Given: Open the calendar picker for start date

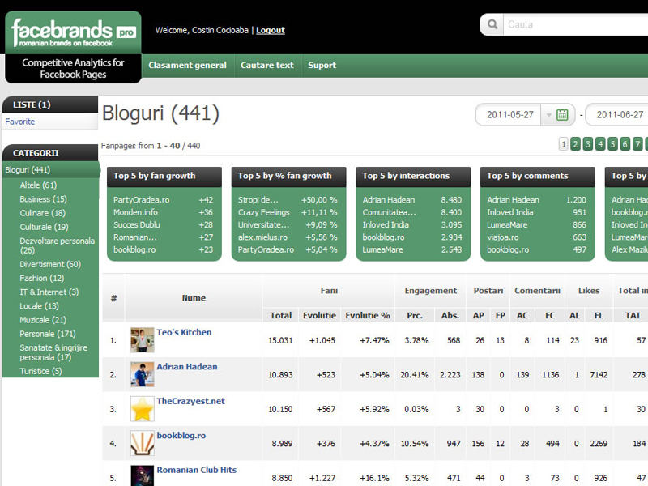Looking at the screenshot, I should (562, 114).
